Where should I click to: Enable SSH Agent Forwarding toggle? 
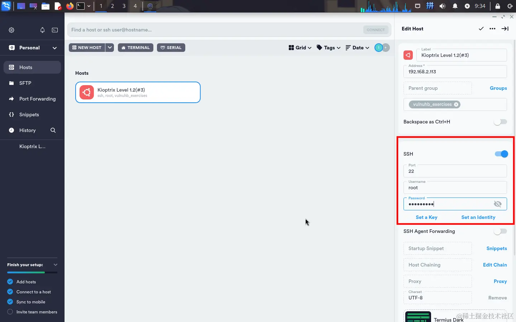pyautogui.click(x=500, y=231)
